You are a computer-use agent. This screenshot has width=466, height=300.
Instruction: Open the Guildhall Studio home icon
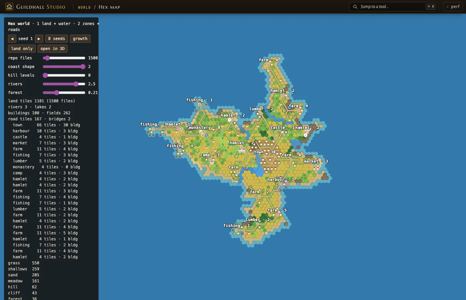tap(9, 7)
